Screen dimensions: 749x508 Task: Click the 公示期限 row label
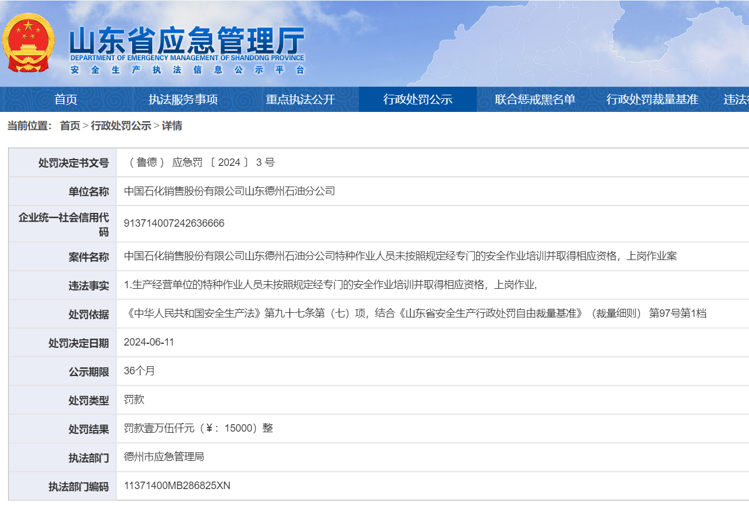[88, 372]
